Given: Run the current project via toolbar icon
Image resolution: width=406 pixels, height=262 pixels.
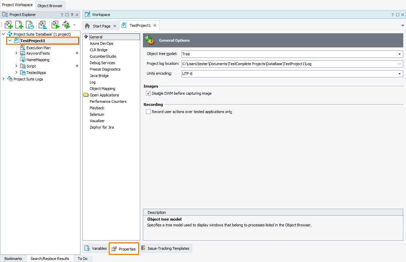Looking at the screenshot, I should point(55,24).
